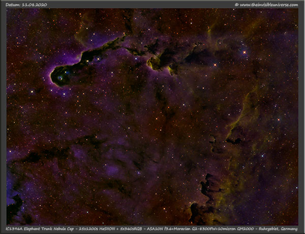This screenshot has height=234, width=305.
Task: Click the bright stars inside the trunk's head
Action: point(62,76)
